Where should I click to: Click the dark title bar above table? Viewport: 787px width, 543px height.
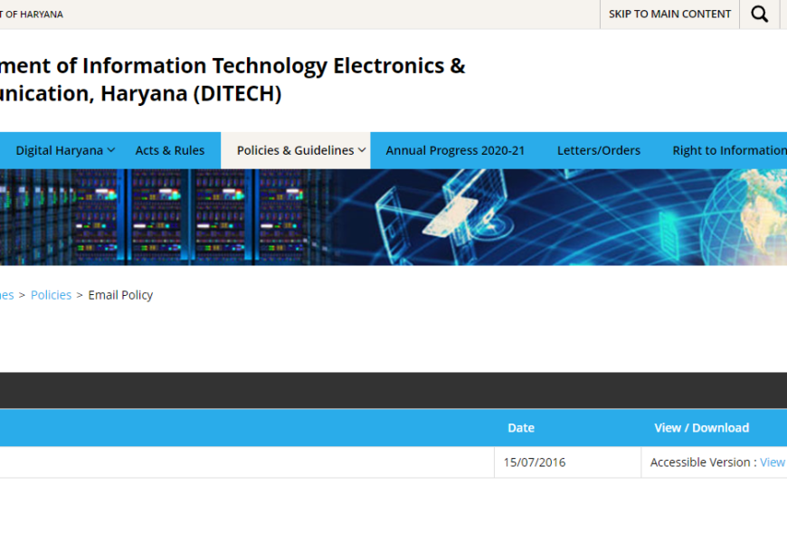[x=393, y=390]
